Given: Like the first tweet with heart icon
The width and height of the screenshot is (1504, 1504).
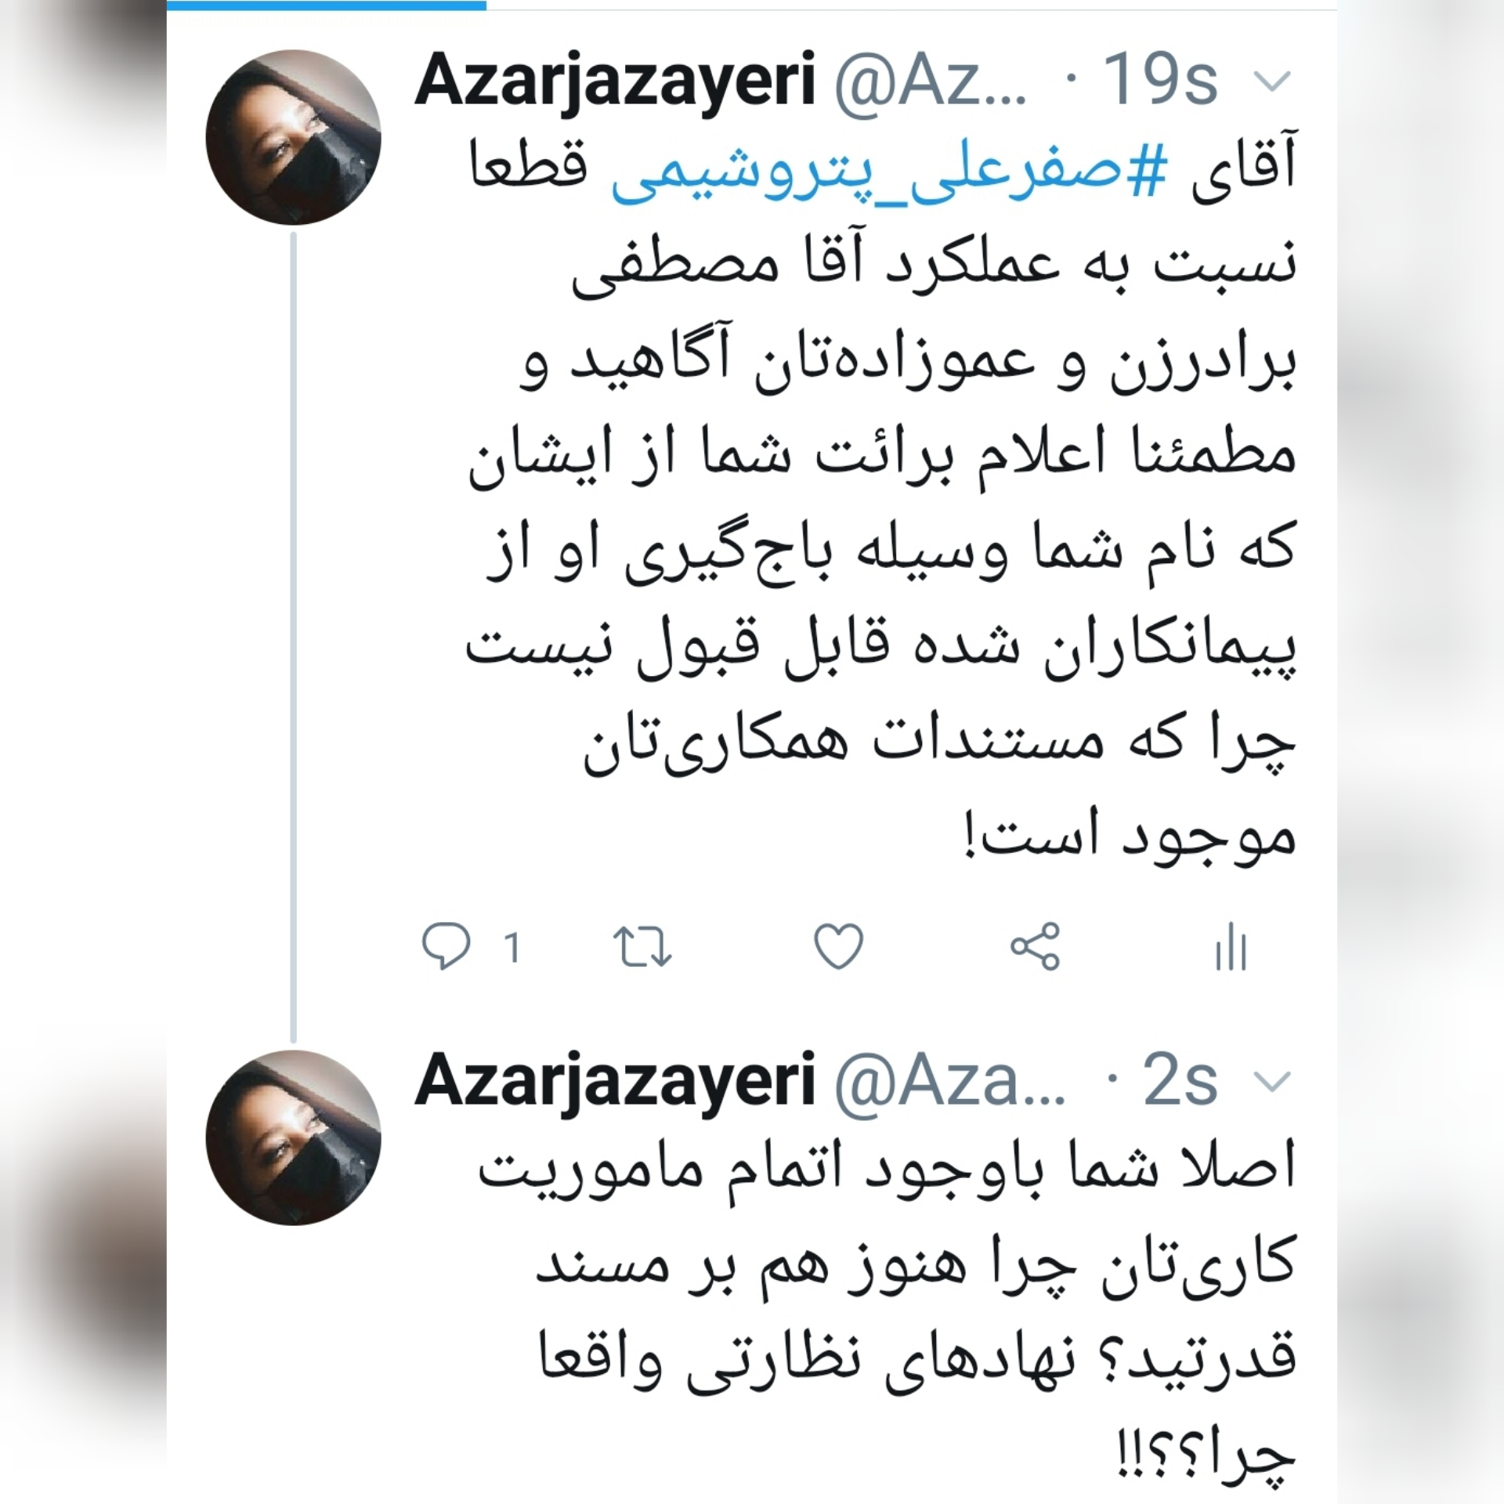Looking at the screenshot, I should (839, 946).
